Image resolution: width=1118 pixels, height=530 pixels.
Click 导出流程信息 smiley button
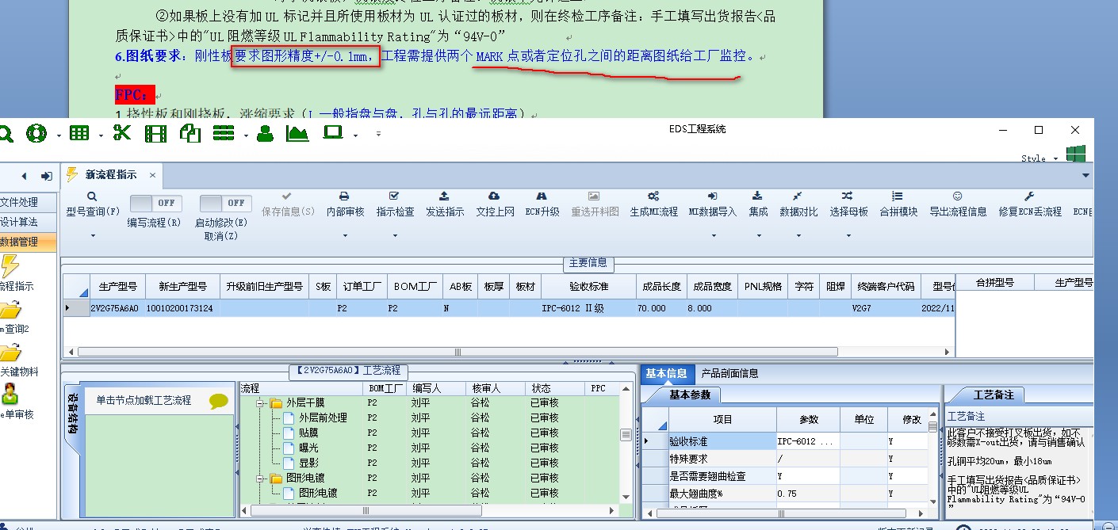pyautogui.click(x=958, y=204)
